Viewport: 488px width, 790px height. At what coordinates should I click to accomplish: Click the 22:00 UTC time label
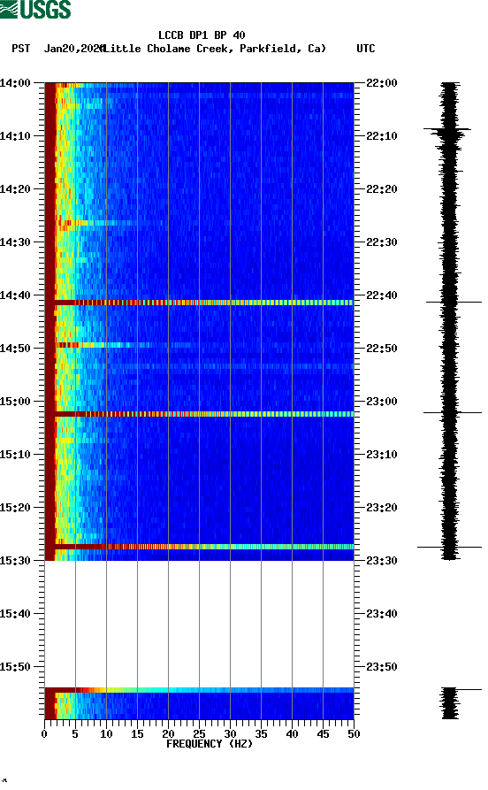coord(382,82)
